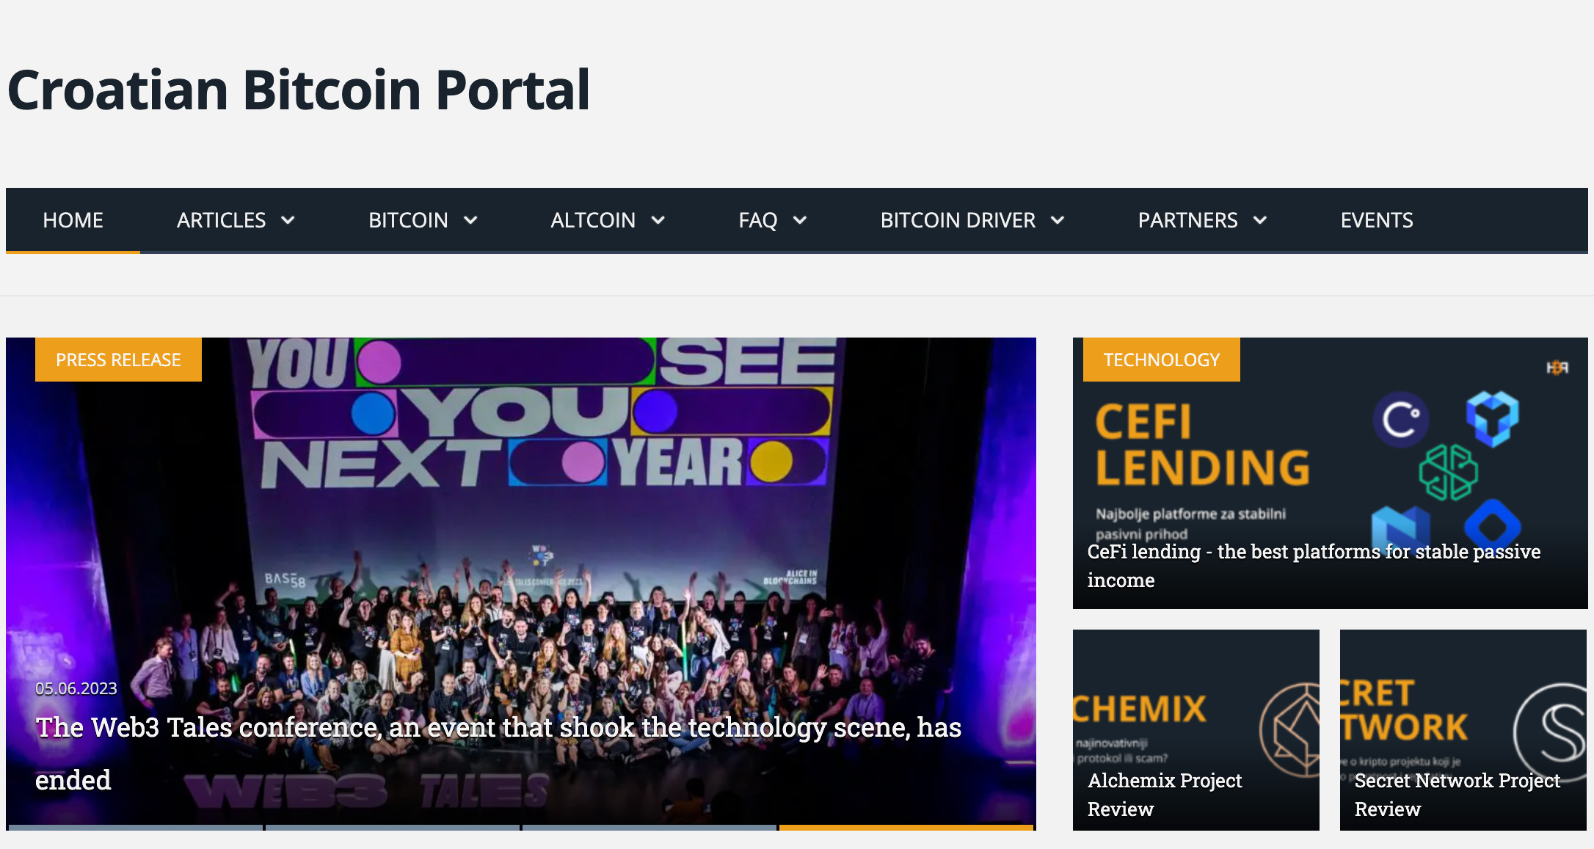Open the Web3 Tales conference article headline
Viewport: 1594px width, 849px height.
point(498,754)
